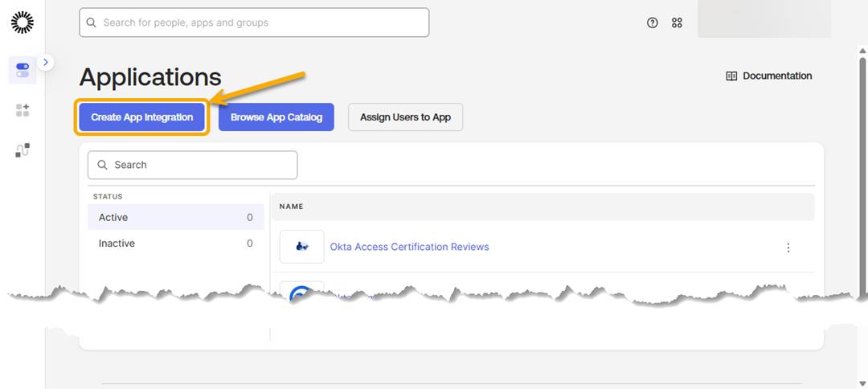Click the vertical scrollbar up arrow
The width and height of the screenshot is (868, 389).
(862, 51)
